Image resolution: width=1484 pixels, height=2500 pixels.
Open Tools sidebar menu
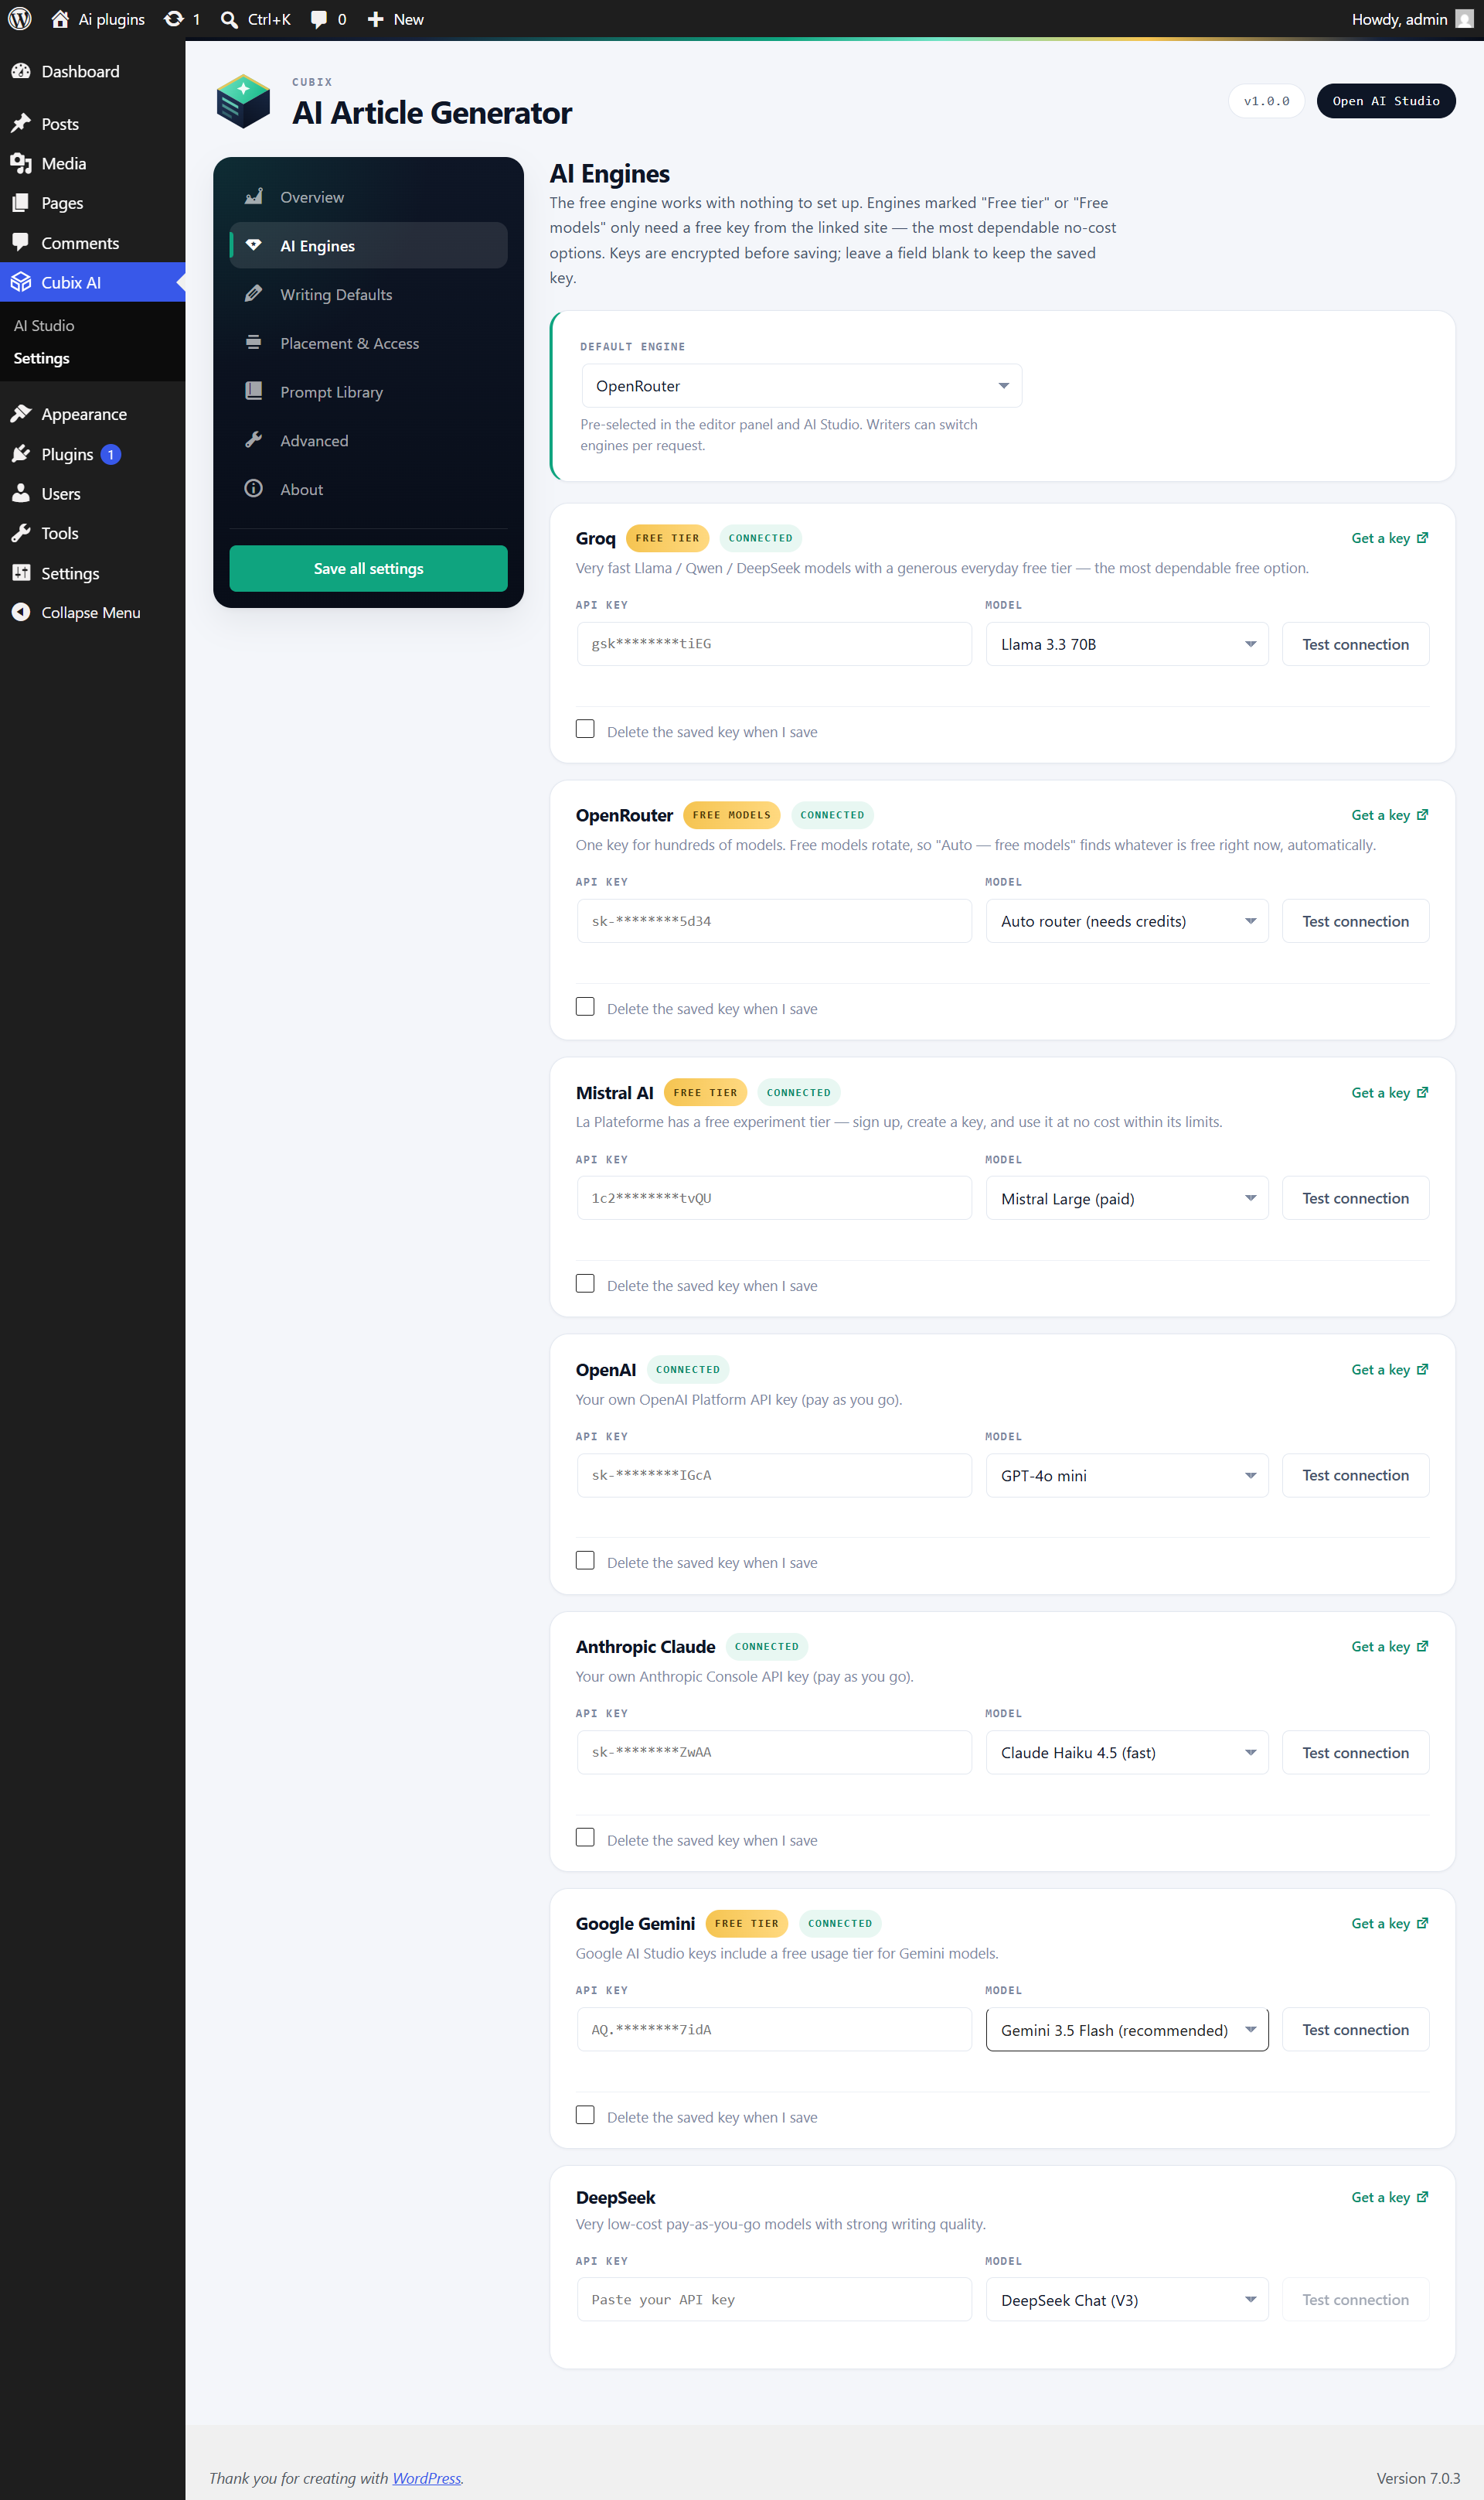pos(92,534)
